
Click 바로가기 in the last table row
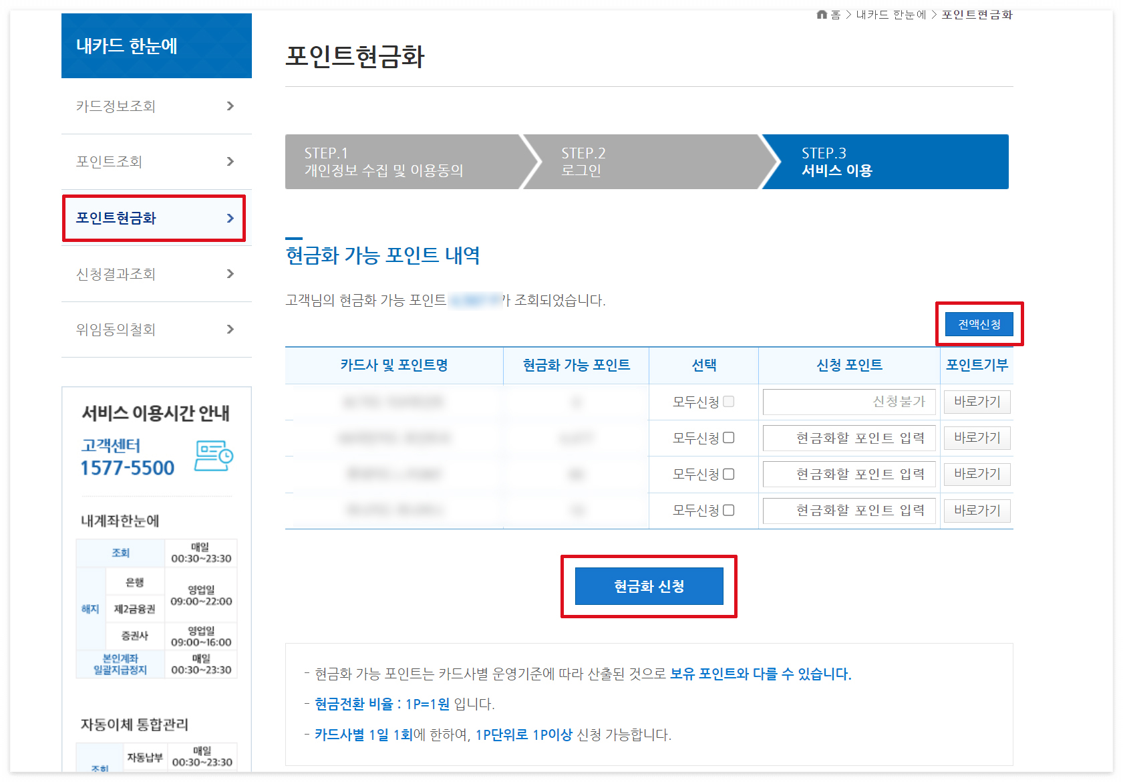[977, 510]
